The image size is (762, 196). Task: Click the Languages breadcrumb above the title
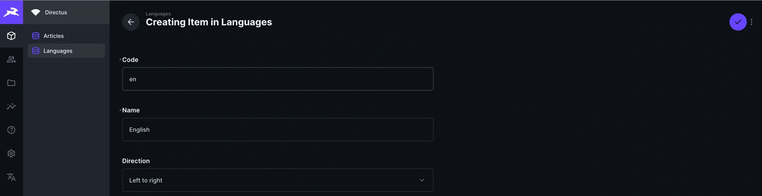[x=158, y=14]
